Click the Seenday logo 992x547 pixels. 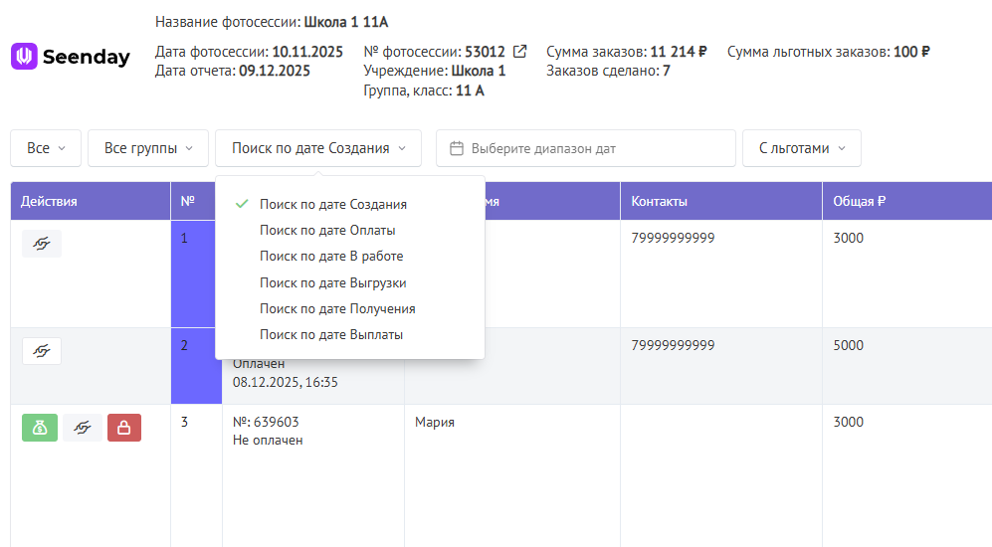pyautogui.click(x=71, y=57)
